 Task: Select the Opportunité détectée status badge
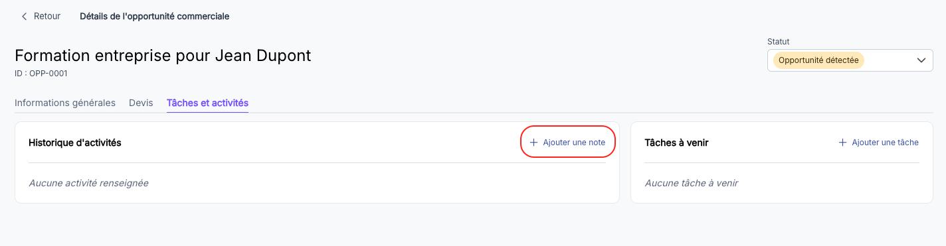pos(818,60)
